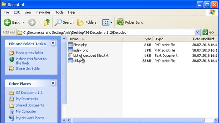Sort by the Type column header

tap(171, 39)
